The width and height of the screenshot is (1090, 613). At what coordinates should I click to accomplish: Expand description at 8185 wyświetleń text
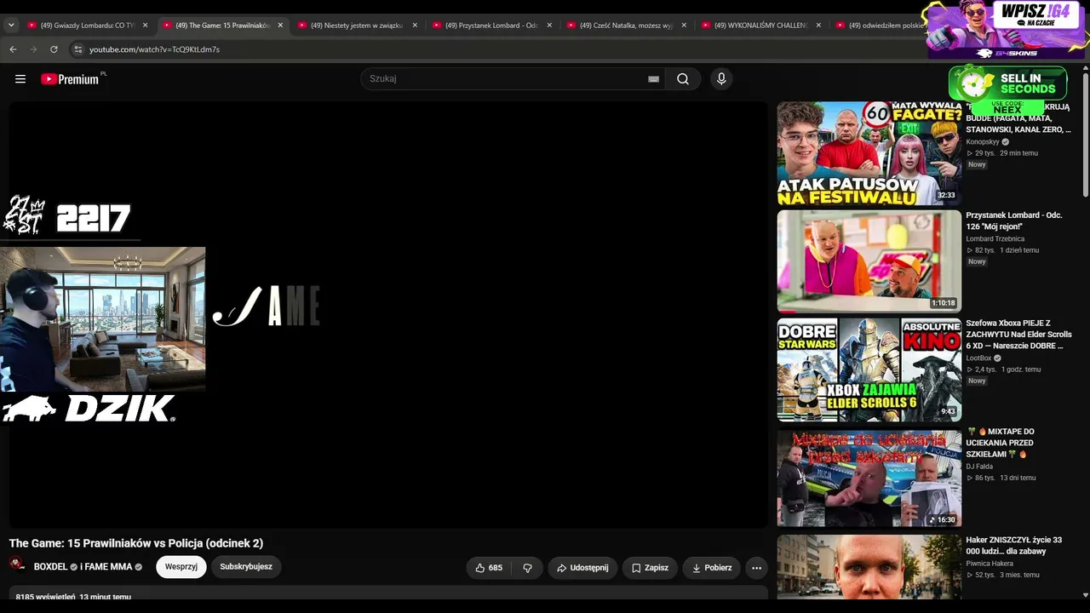point(73,597)
